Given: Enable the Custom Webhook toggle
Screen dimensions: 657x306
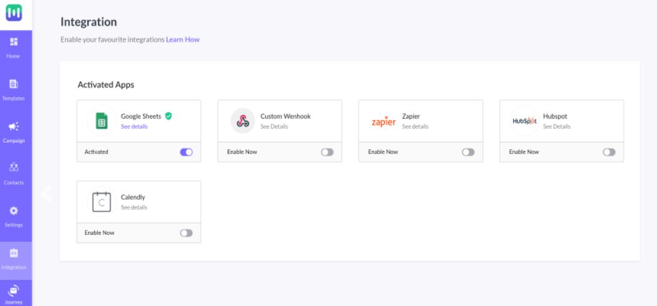Looking at the screenshot, I should pyautogui.click(x=327, y=152).
